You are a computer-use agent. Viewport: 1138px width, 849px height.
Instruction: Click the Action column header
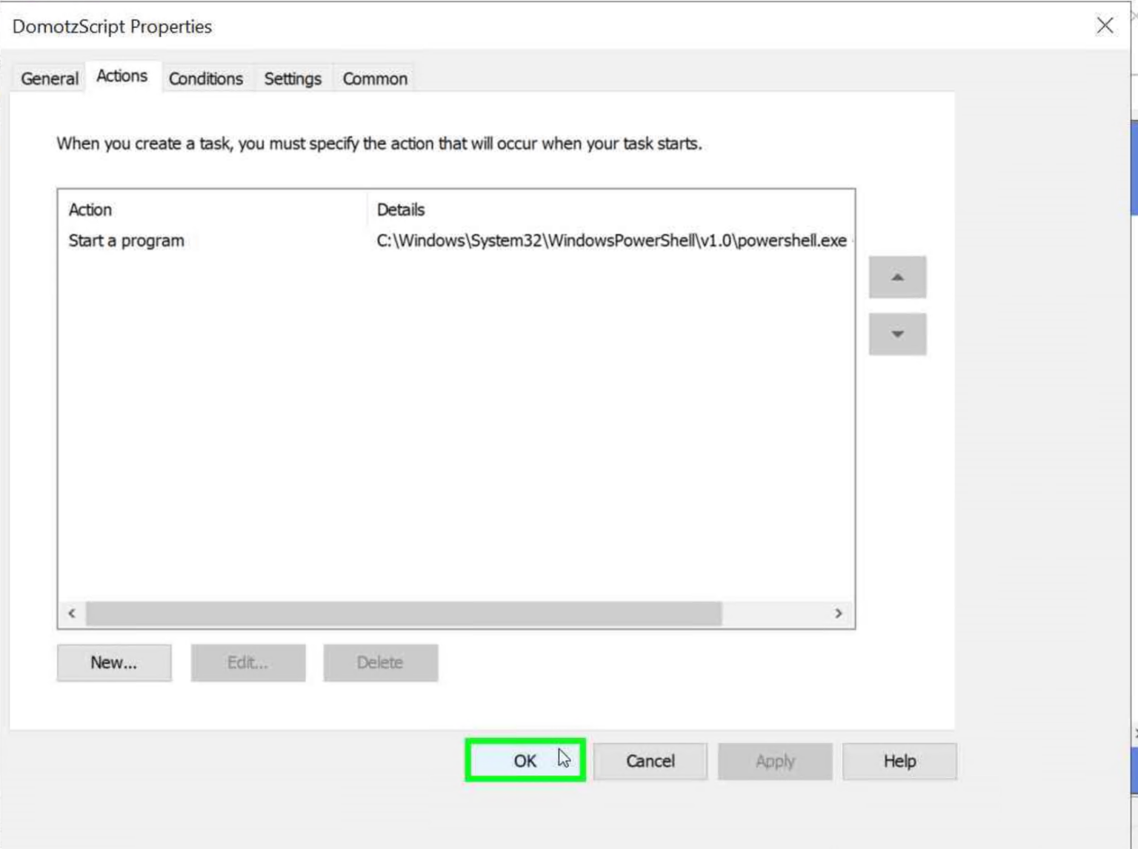[x=90, y=209]
